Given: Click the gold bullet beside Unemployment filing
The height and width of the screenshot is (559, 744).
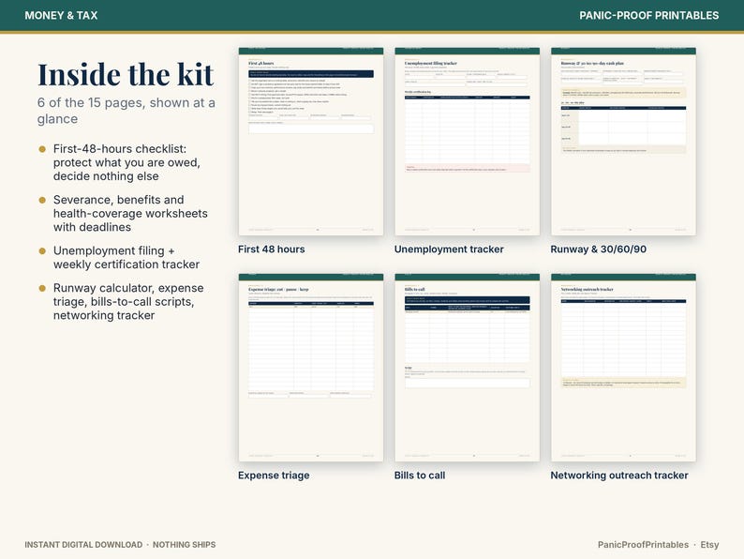Looking at the screenshot, I should click(42, 250).
